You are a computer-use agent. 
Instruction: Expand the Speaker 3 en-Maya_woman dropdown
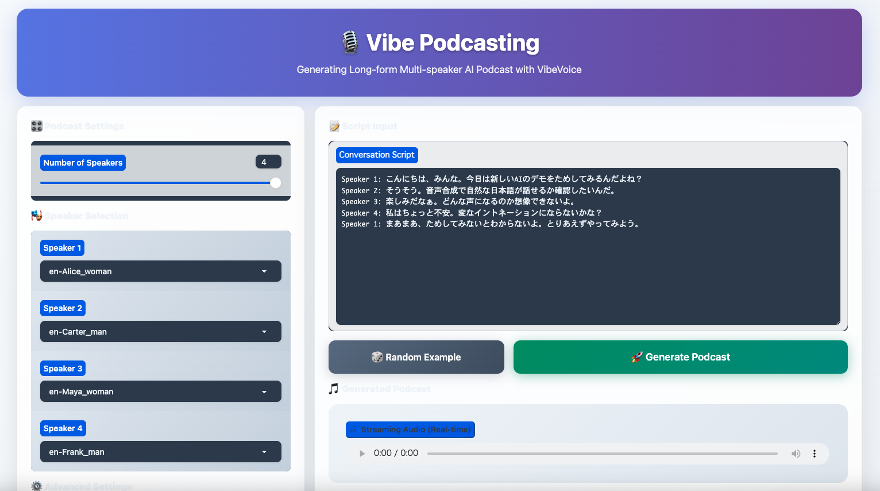[x=160, y=392]
